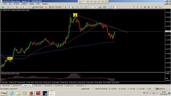This screenshot has height=96, width=171.
Task: Switch to the USDRUB,H1 chart tab
Action: coord(80,86)
